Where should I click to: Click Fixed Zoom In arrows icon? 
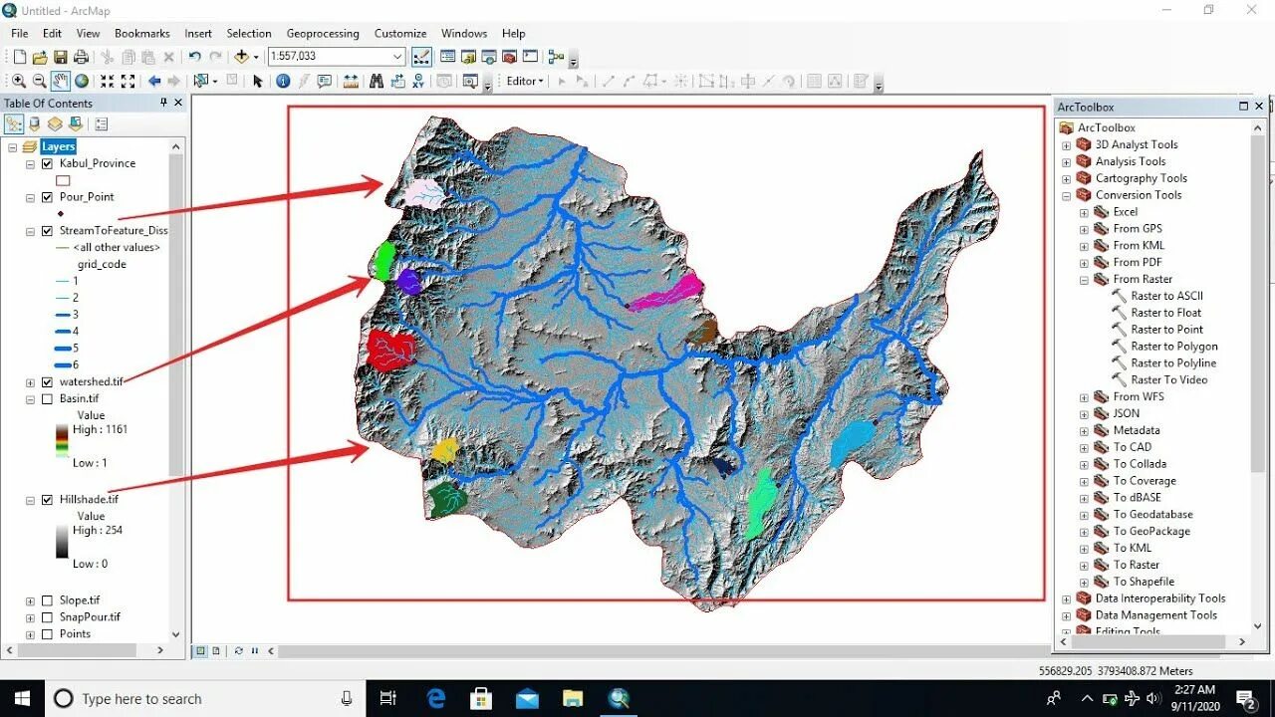tap(107, 82)
